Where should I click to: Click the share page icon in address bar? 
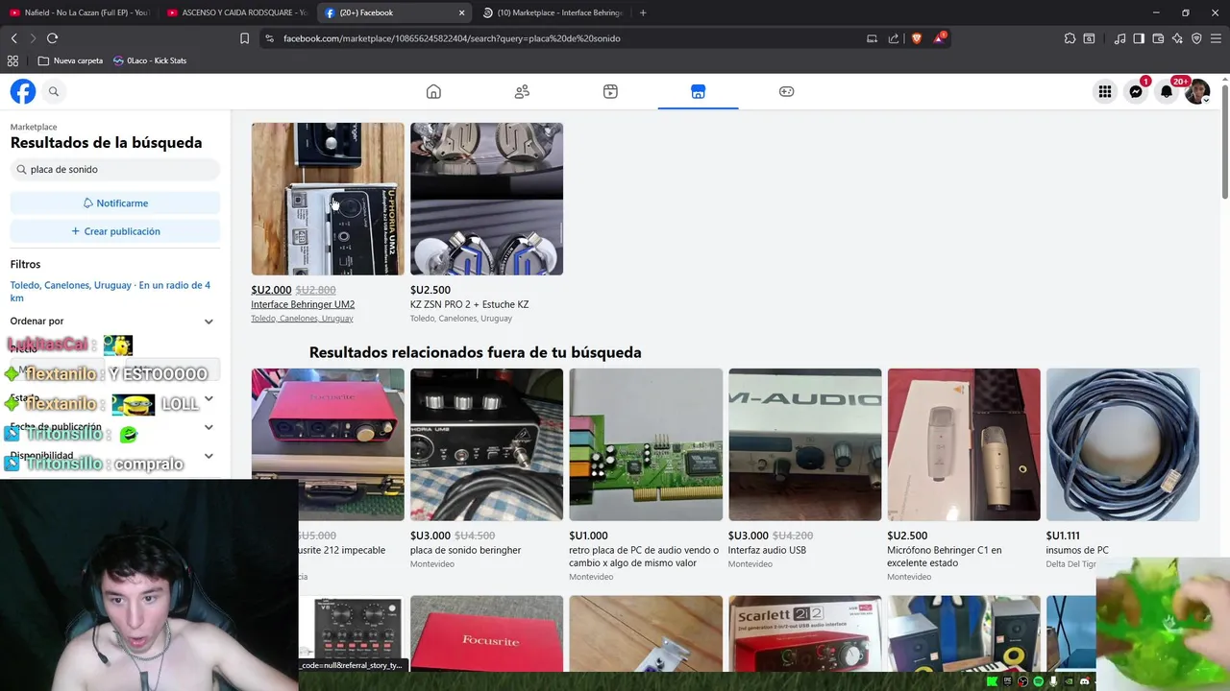894,38
